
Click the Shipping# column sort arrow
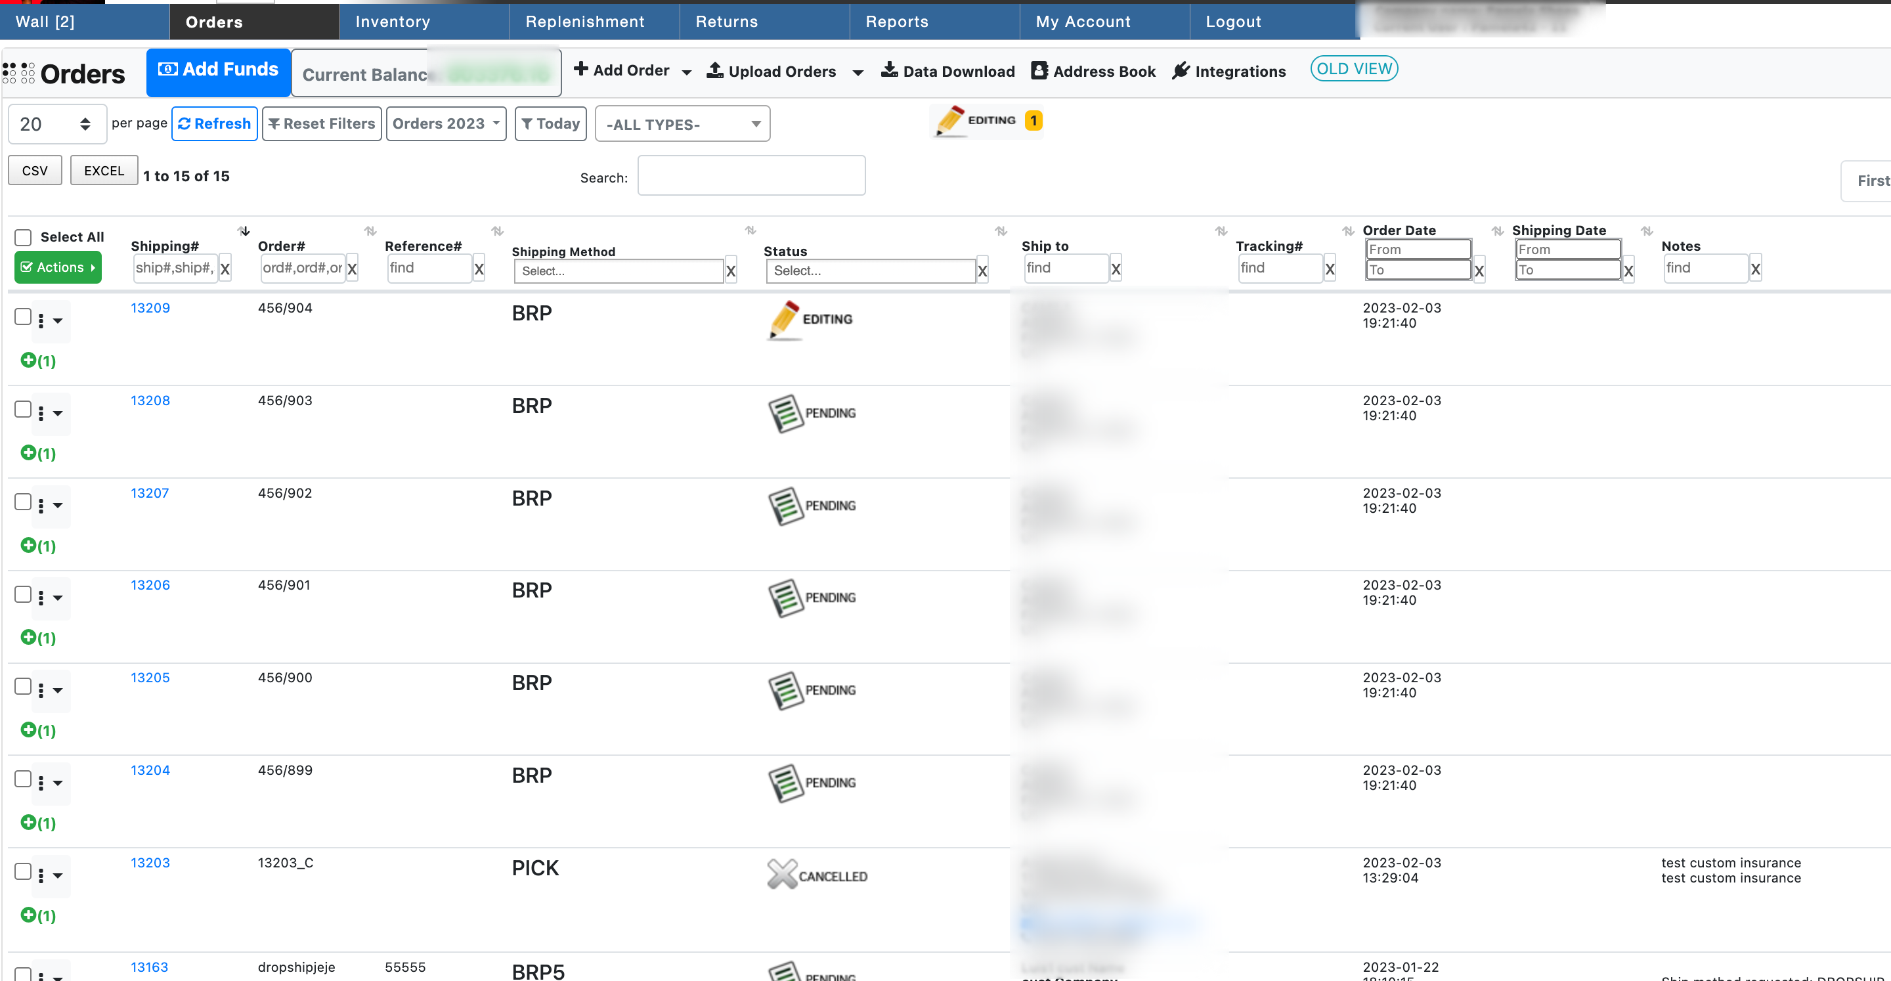(x=244, y=231)
